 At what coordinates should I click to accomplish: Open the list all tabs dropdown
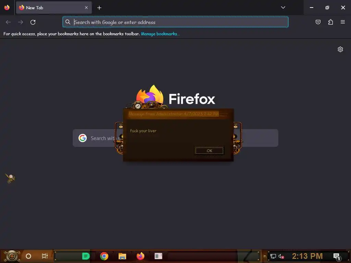283,8
